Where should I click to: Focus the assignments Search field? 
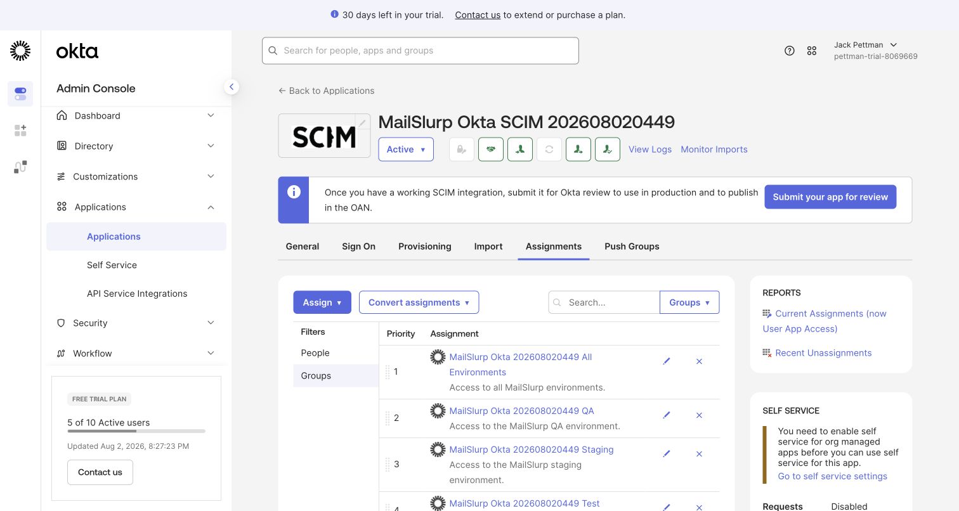click(x=604, y=302)
